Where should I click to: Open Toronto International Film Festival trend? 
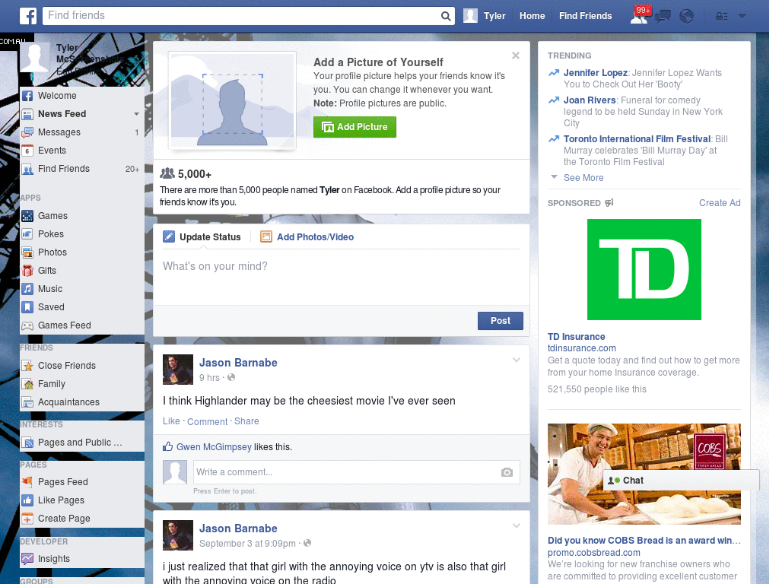tap(637, 139)
